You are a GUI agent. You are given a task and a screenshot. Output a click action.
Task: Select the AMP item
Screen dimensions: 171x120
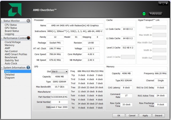pos(7,48)
